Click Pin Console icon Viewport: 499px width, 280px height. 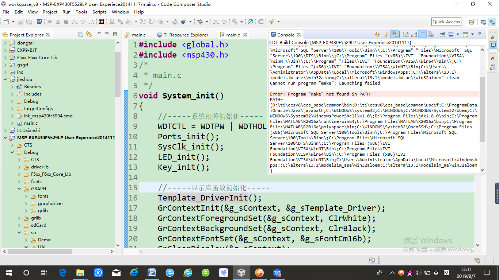442,34
